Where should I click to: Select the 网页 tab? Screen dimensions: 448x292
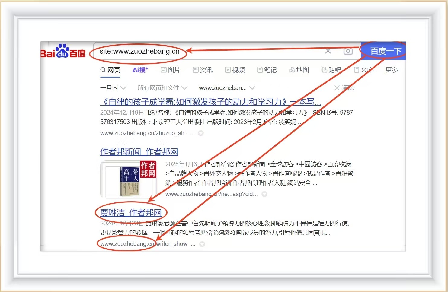[x=110, y=70]
